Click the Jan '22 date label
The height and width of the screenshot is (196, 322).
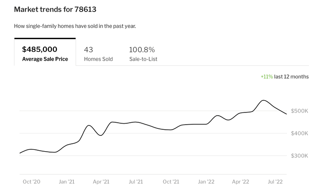tap(206, 182)
